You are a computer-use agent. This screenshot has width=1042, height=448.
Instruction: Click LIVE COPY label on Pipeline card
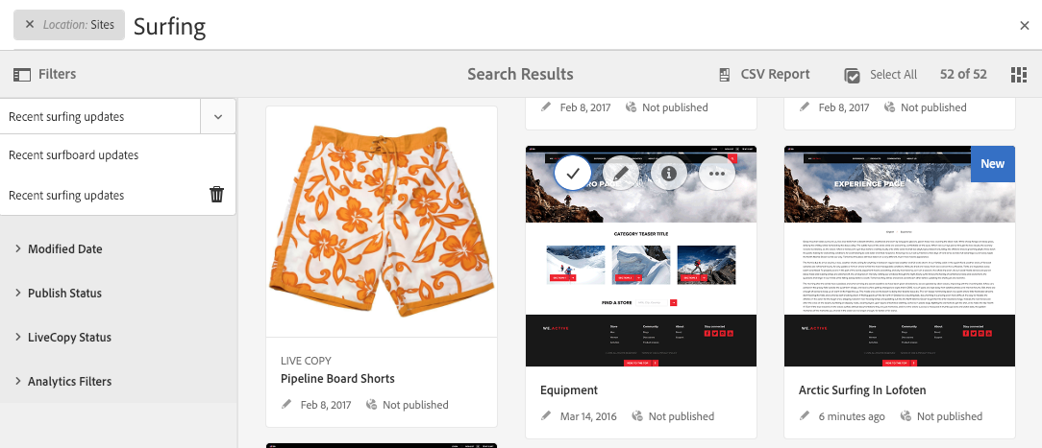click(306, 361)
